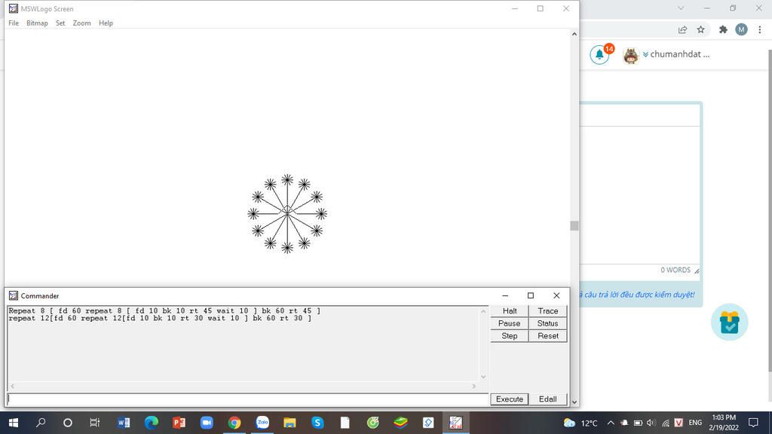Open Zalo from the taskbar

(x=262, y=423)
